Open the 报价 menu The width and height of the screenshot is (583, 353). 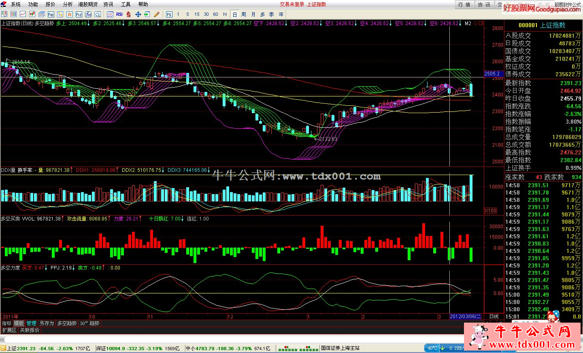pyautogui.click(x=51, y=4)
